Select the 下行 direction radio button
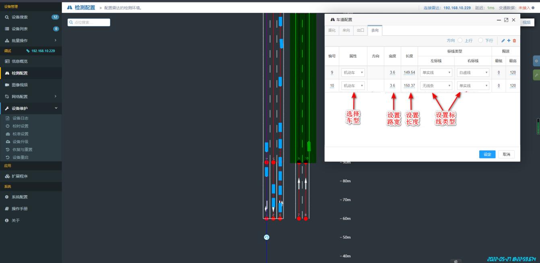 point(480,40)
